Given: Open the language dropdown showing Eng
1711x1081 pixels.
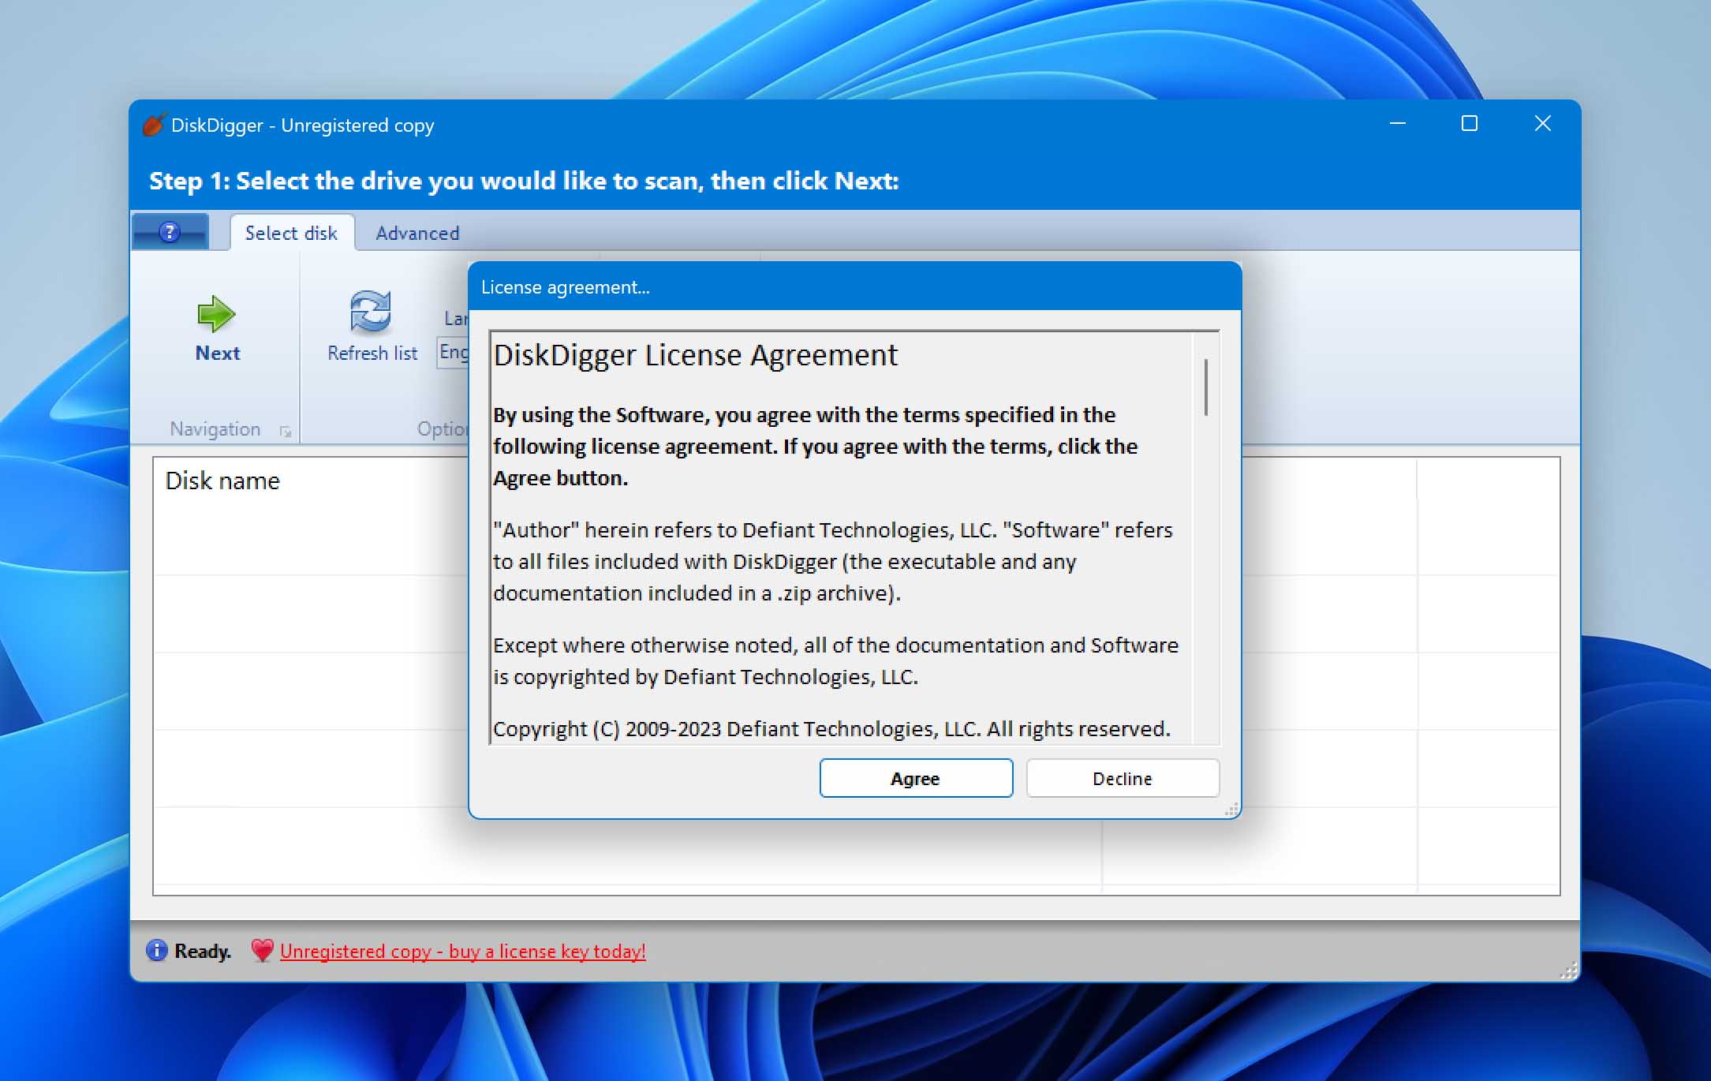Looking at the screenshot, I should (x=454, y=352).
